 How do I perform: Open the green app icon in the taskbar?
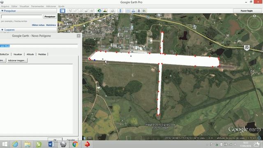point(39,144)
